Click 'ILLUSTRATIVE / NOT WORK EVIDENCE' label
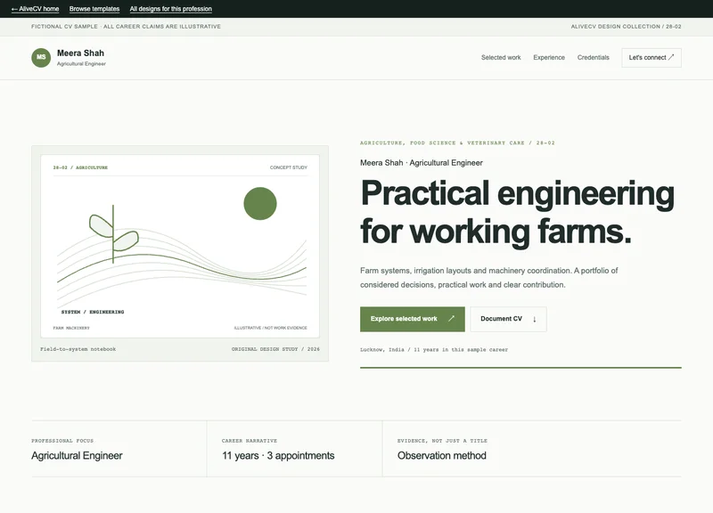Screen dimensions: 713x513 (x=271, y=328)
